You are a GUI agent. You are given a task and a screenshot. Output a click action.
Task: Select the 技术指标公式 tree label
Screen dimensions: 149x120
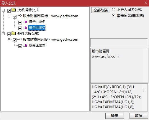click(x=28, y=10)
